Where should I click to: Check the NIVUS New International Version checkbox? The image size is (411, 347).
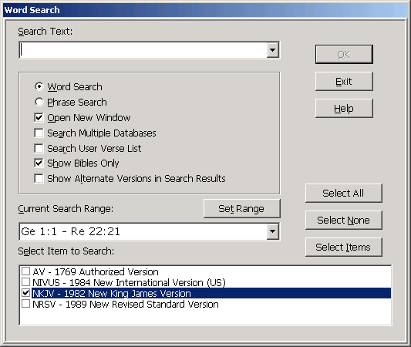click(x=25, y=282)
